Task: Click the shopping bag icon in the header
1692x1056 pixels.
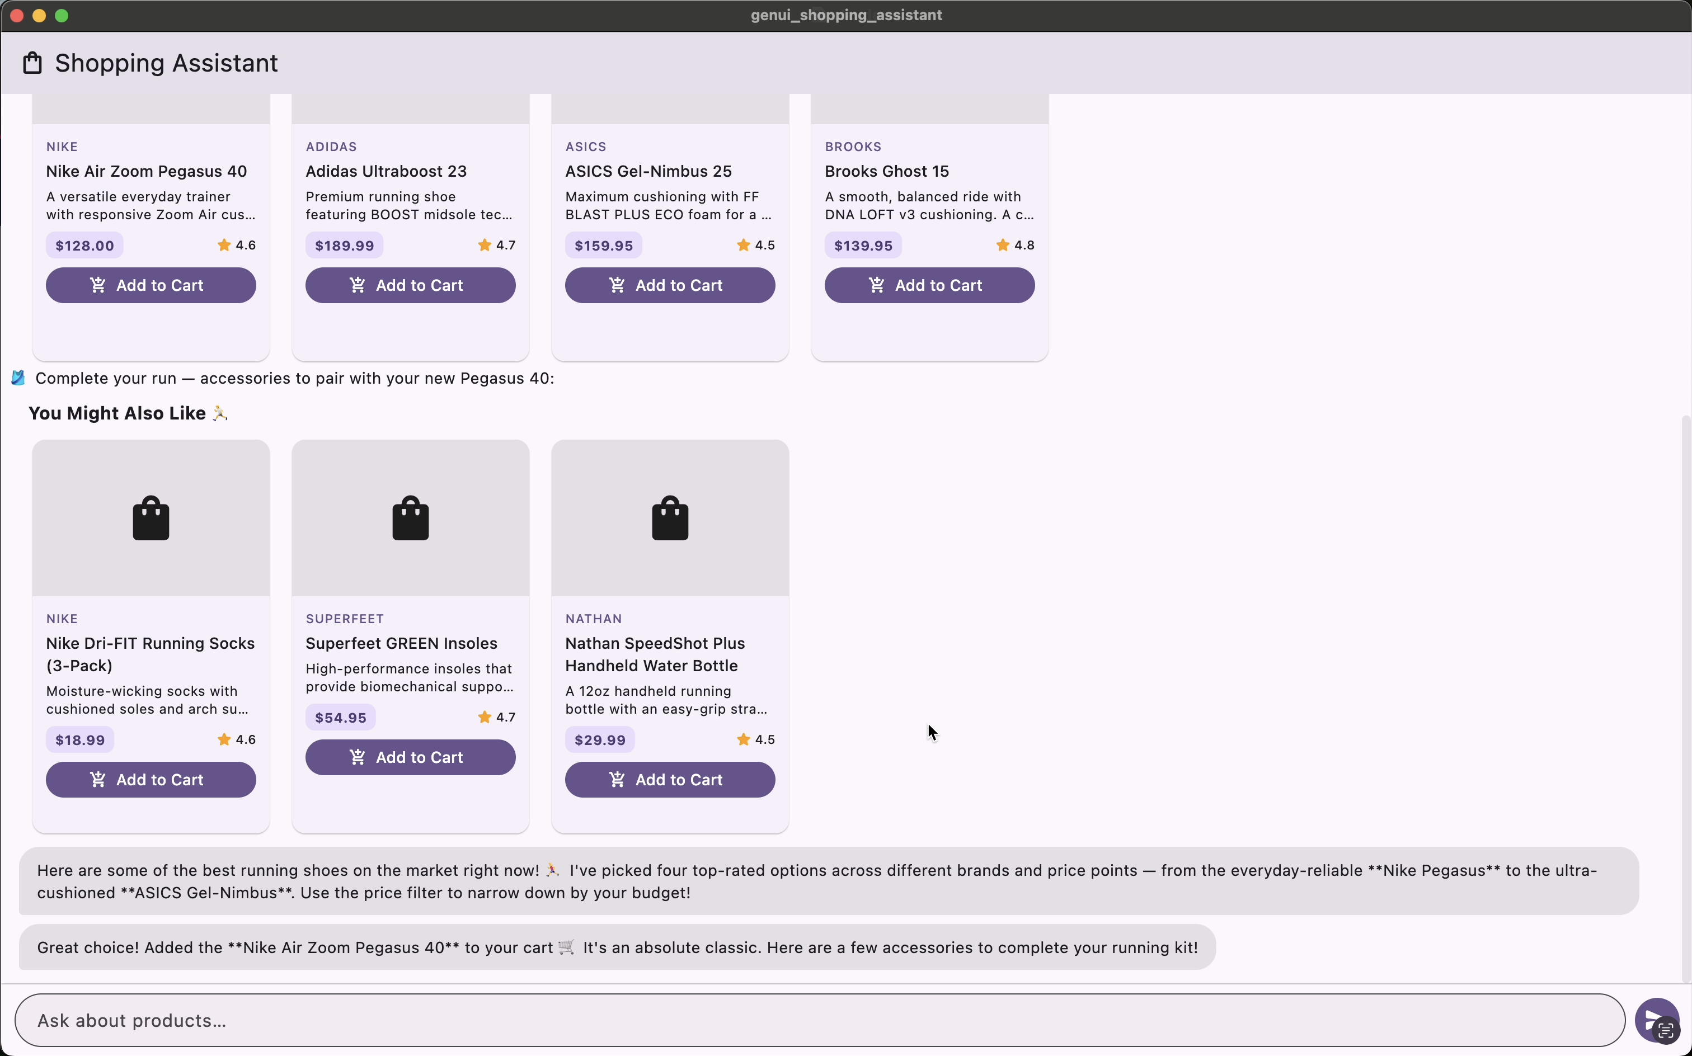Action: (32, 63)
